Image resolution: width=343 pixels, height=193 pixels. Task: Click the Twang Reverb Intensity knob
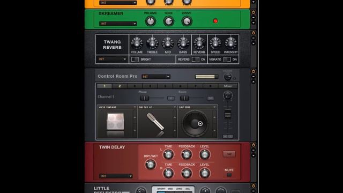tap(231, 43)
